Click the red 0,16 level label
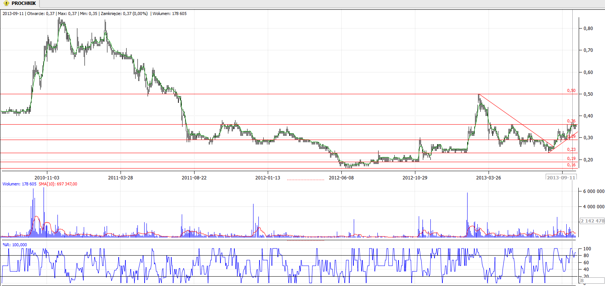Viewport: 605px width, 286px height. 571,165
